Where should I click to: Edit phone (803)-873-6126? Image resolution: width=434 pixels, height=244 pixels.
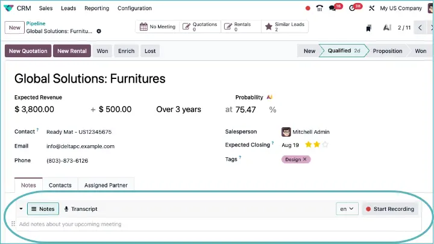pos(68,161)
